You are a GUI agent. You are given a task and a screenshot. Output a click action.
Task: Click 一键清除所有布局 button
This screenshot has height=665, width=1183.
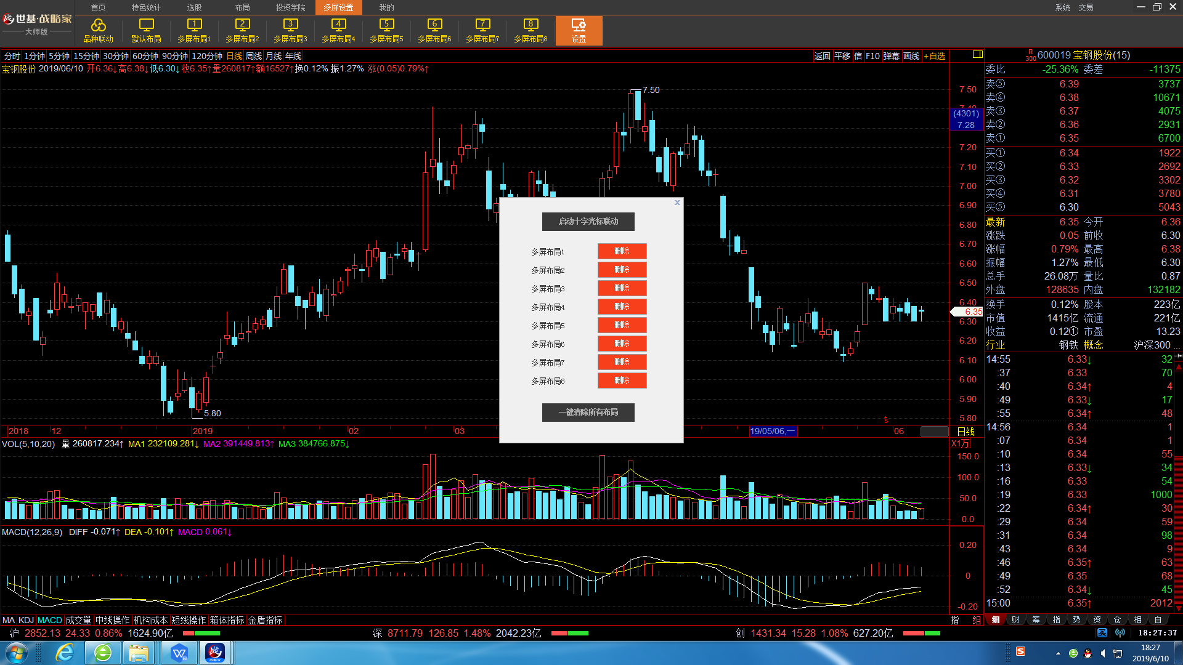[588, 413]
